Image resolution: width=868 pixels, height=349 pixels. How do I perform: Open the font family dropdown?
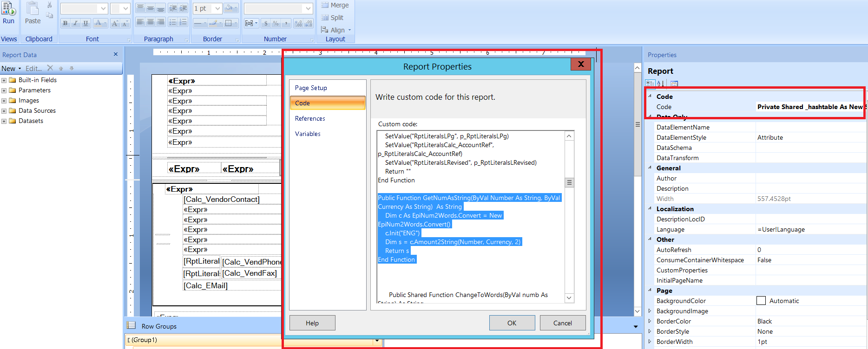point(103,8)
